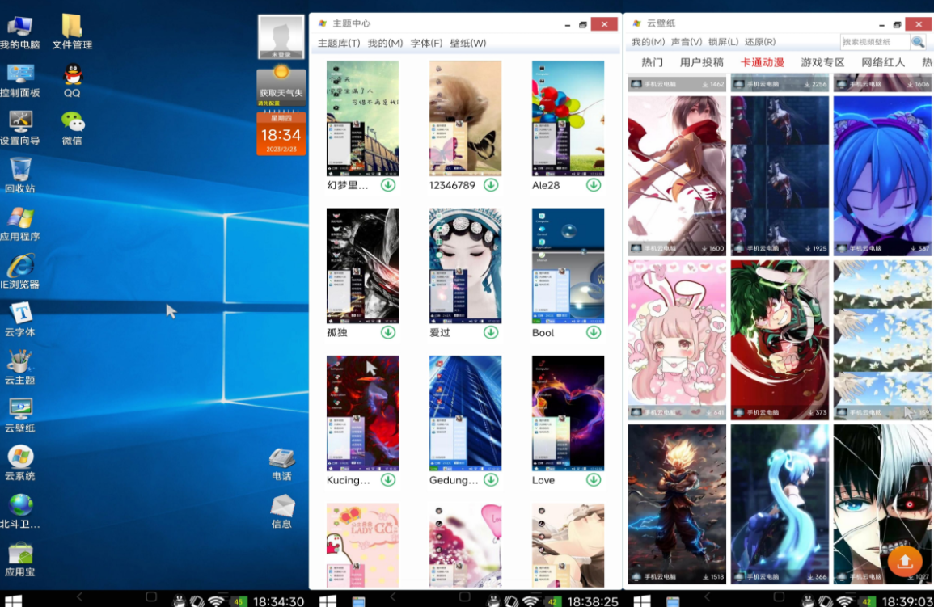Download the 孤独 theme
The height and width of the screenshot is (607, 934).
click(388, 333)
